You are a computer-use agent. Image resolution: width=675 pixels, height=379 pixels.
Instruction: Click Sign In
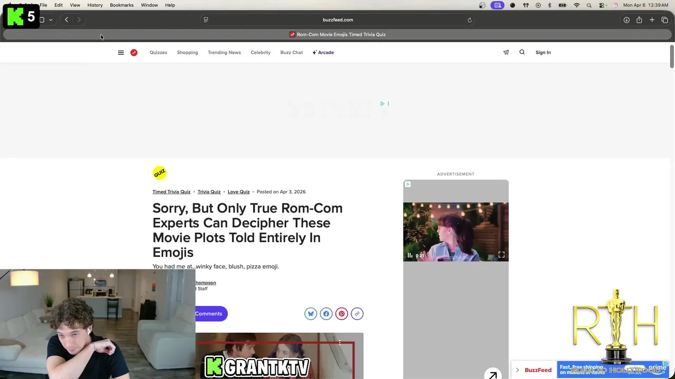(543, 53)
